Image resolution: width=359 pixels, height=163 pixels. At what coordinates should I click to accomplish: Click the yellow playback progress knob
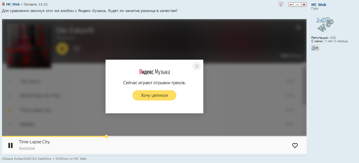(x=106, y=136)
